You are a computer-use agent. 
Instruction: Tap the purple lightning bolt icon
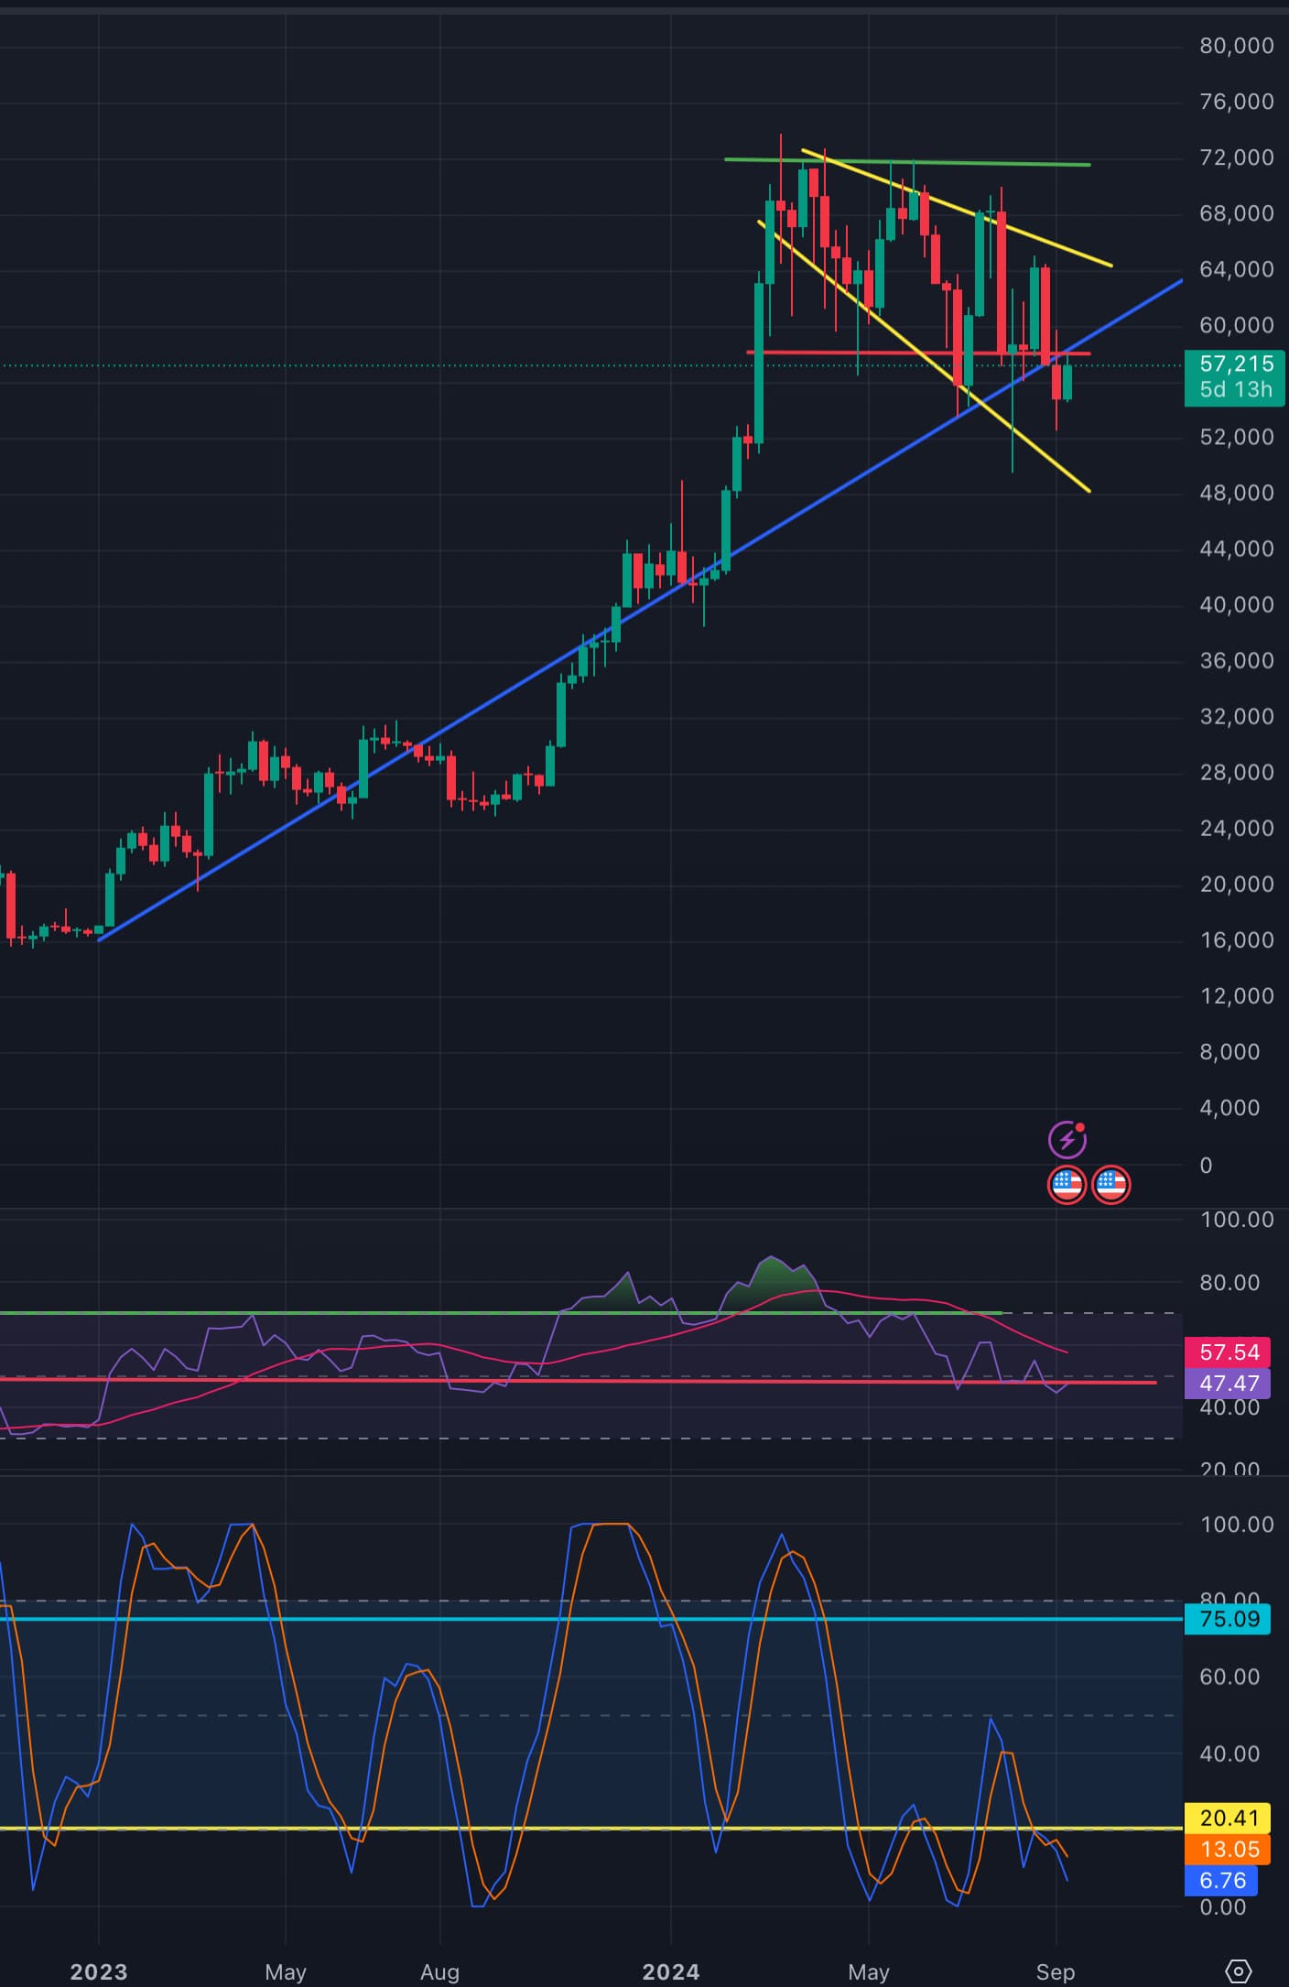pos(1067,1140)
